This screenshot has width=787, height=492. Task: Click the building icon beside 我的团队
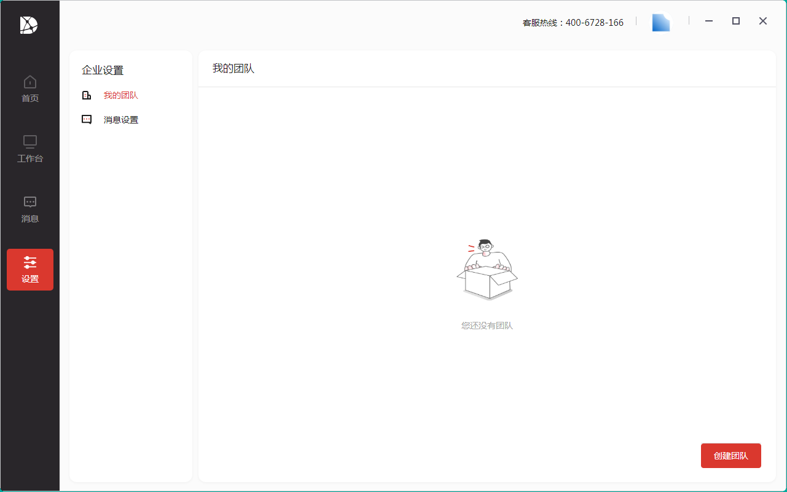click(x=87, y=95)
